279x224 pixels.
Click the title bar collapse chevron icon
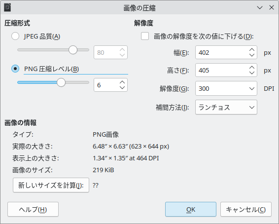[x=260, y=8]
